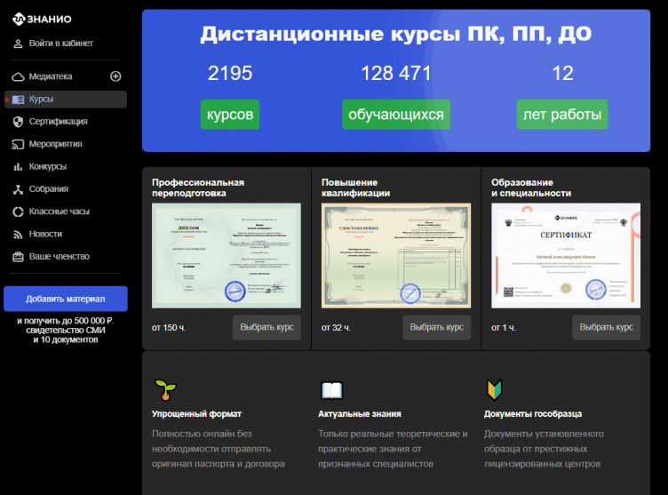This screenshot has height=495, width=668.
Task: Open Войти в кабинет login link
Action: pyautogui.click(x=61, y=43)
